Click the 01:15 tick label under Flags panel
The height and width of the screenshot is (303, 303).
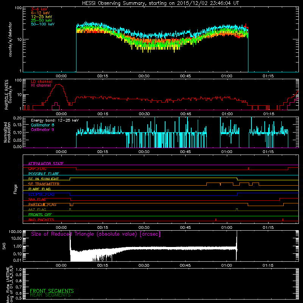pyautogui.click(x=268, y=228)
